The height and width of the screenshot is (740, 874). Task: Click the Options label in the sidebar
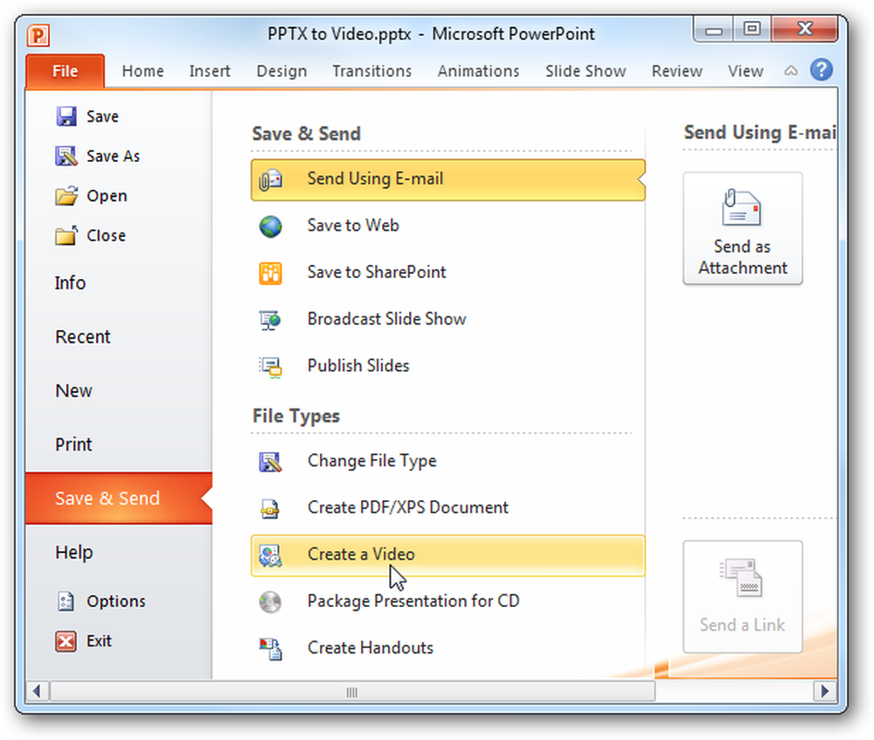pos(116,601)
